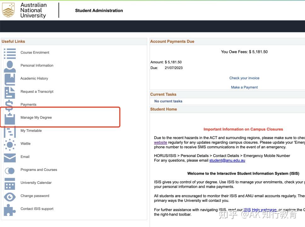This screenshot has height=227, width=305.
Task: Click the Contact ISIS support puzzle icon
Action: [10, 209]
